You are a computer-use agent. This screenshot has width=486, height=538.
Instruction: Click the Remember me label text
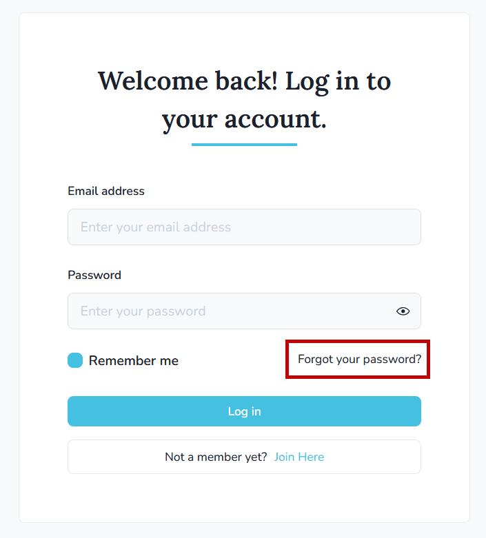133,360
